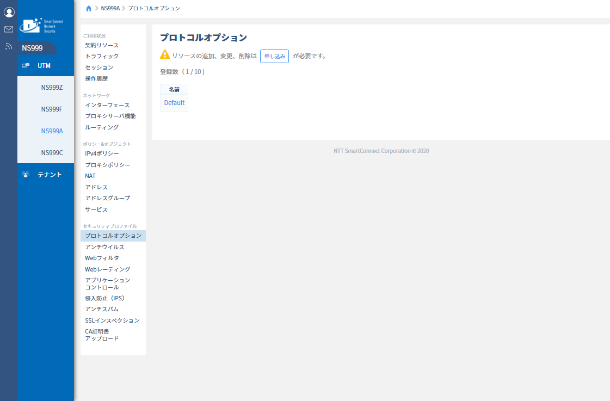
Task: Select device NS999C
Action: (x=52, y=153)
